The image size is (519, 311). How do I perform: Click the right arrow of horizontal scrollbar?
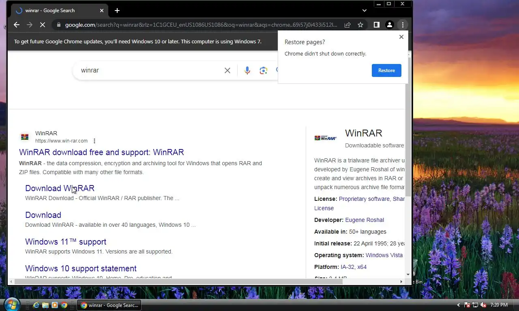(401, 281)
